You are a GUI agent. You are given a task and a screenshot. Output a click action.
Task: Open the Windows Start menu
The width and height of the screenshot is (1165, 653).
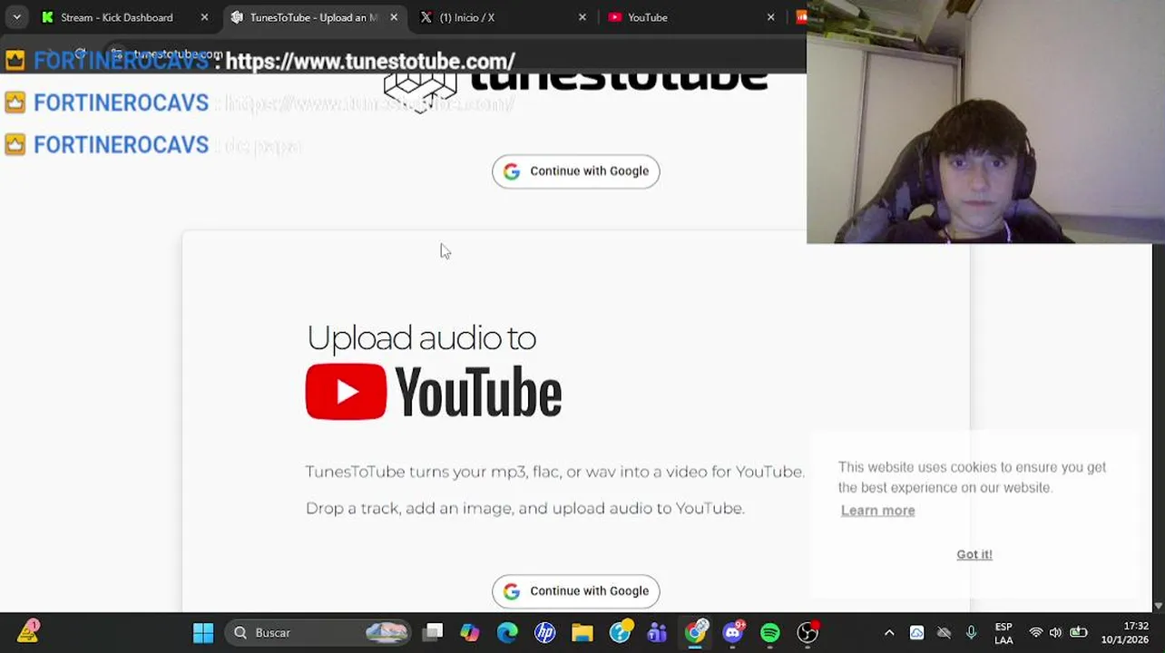(x=203, y=632)
